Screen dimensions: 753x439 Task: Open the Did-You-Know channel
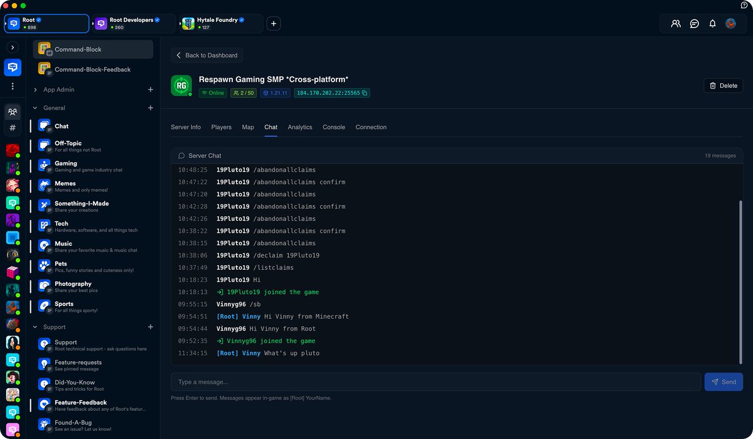coord(93,385)
